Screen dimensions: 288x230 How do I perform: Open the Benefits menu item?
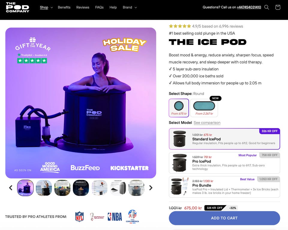pyautogui.click(x=64, y=7)
